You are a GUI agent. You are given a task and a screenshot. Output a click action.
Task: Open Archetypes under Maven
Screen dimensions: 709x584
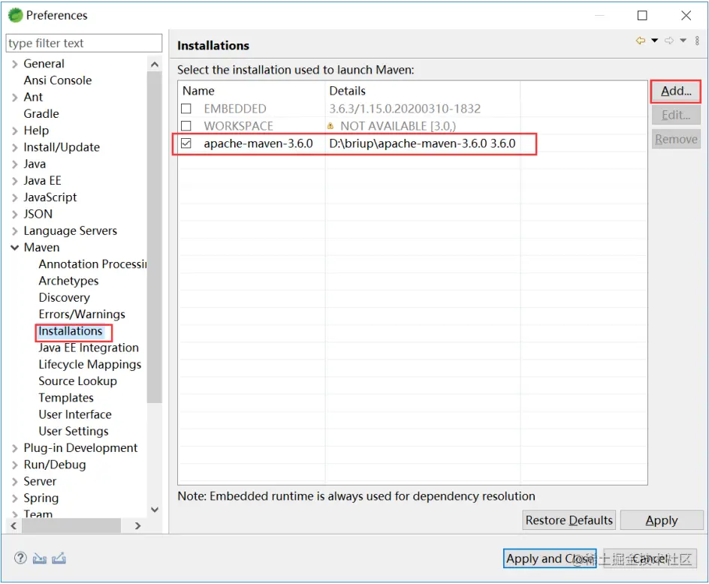[x=68, y=281]
